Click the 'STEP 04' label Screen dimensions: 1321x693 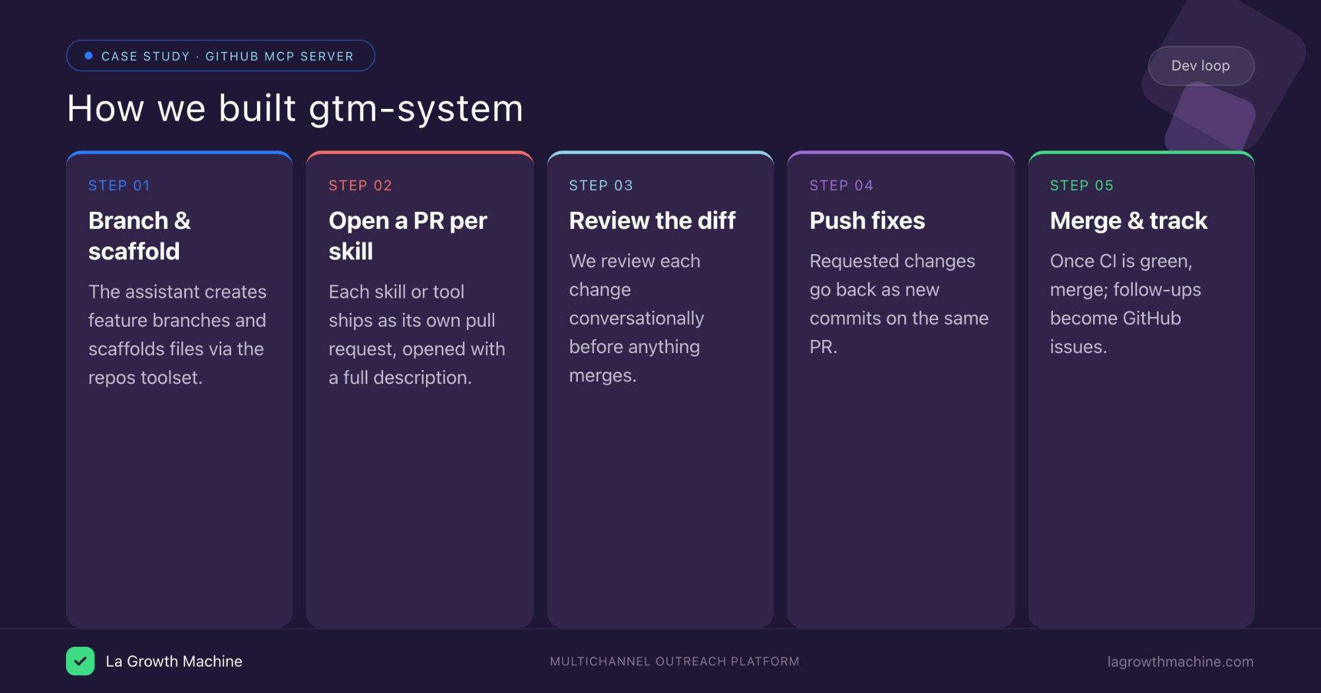[x=841, y=185]
